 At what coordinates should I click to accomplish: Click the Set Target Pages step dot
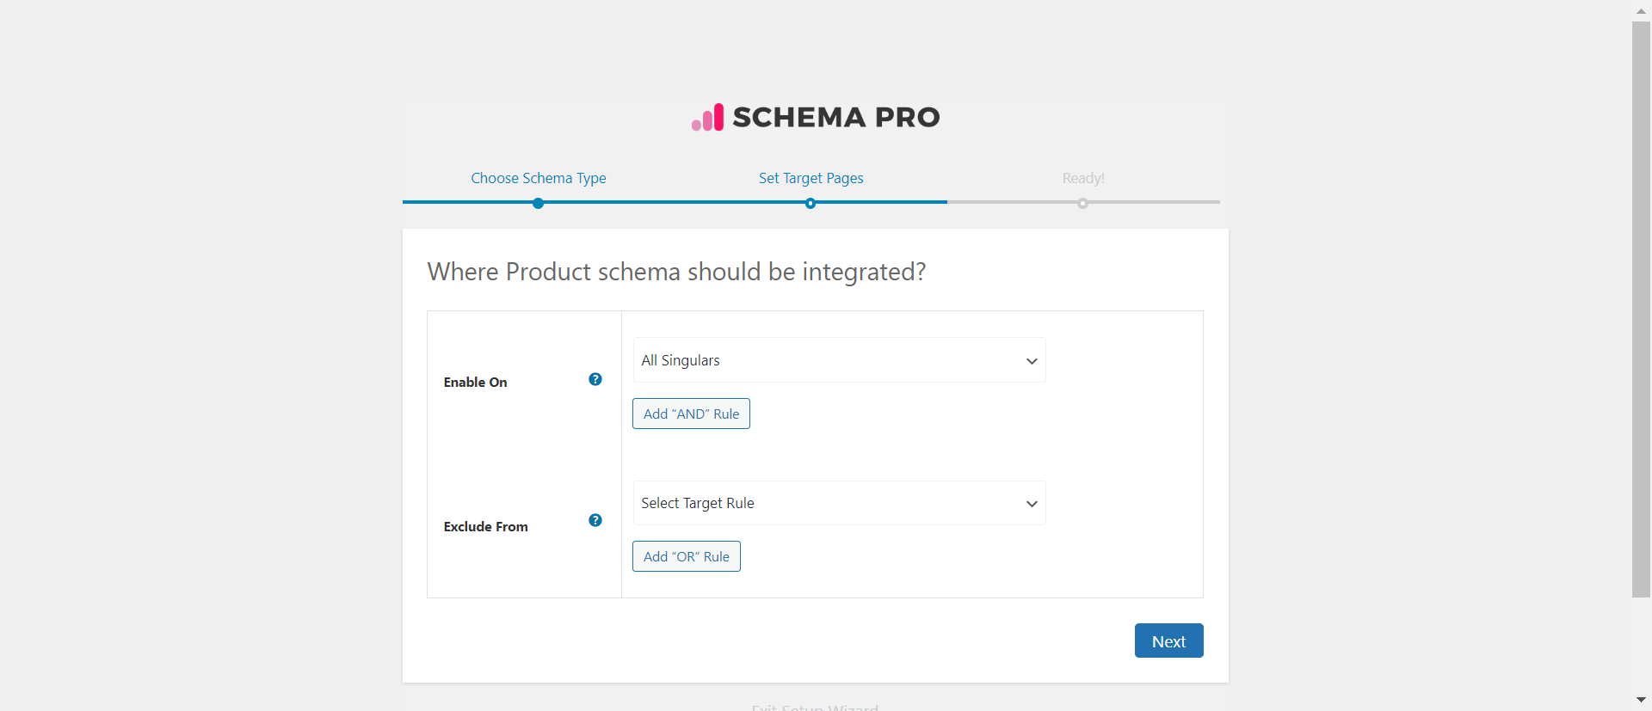tap(811, 204)
